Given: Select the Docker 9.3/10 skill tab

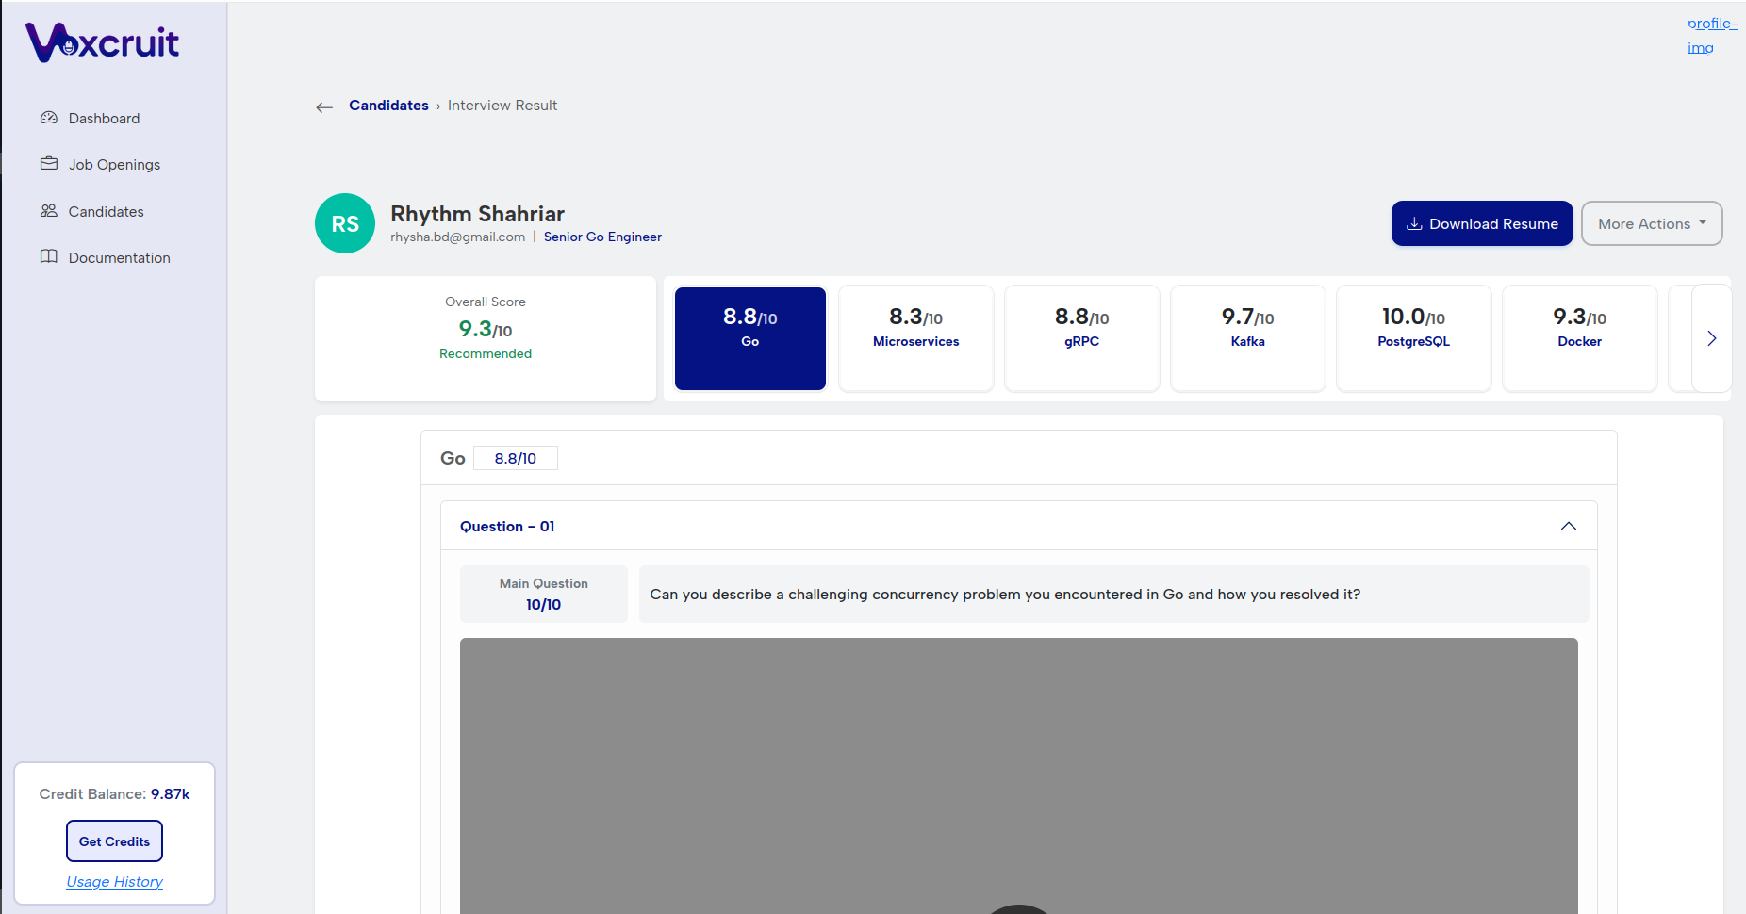Looking at the screenshot, I should pyautogui.click(x=1580, y=338).
